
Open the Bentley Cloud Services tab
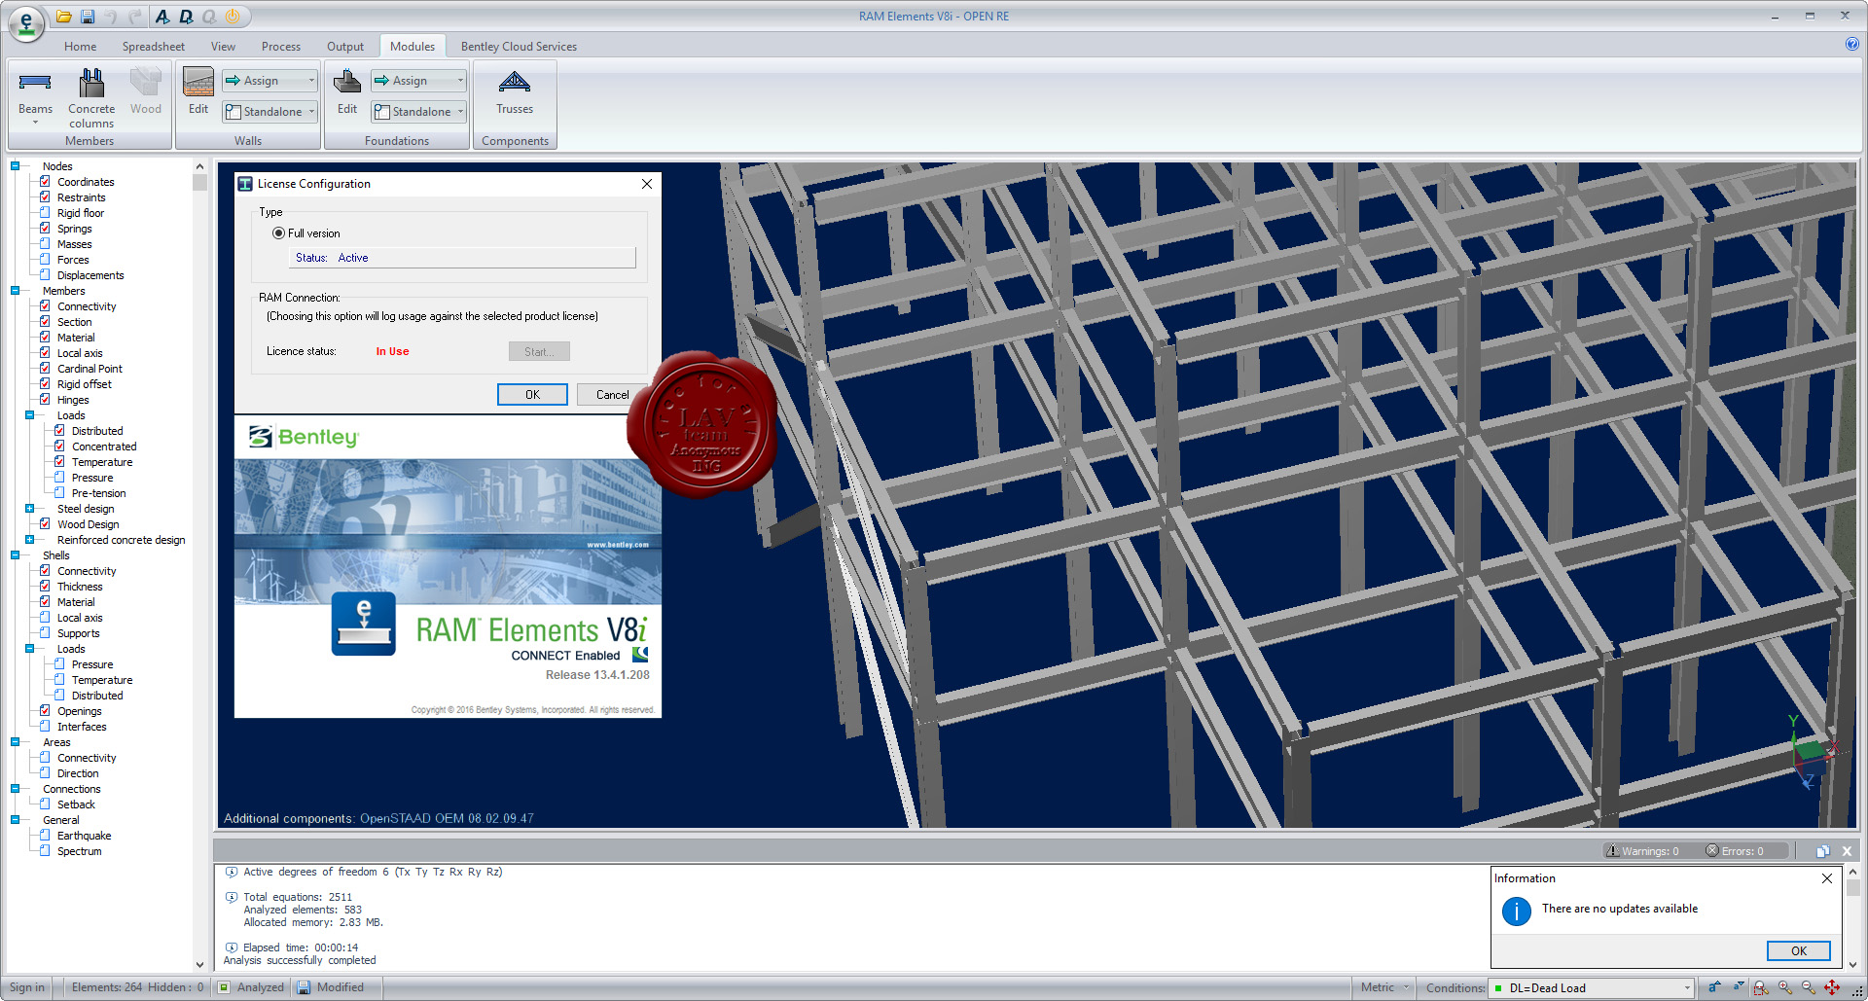[x=519, y=47]
